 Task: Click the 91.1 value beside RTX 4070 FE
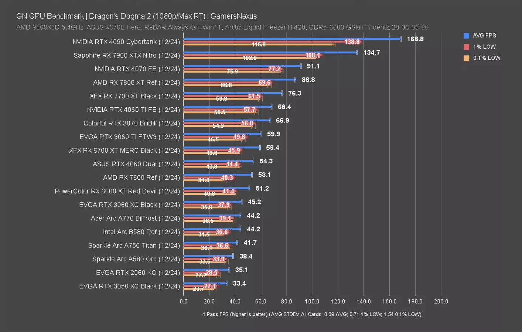point(313,66)
